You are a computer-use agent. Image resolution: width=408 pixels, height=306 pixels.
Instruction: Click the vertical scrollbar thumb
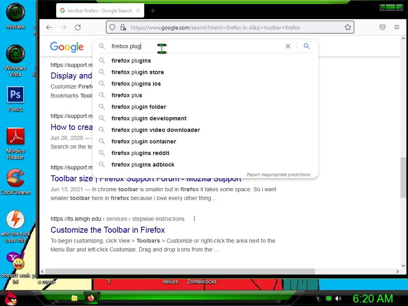pos(403,177)
